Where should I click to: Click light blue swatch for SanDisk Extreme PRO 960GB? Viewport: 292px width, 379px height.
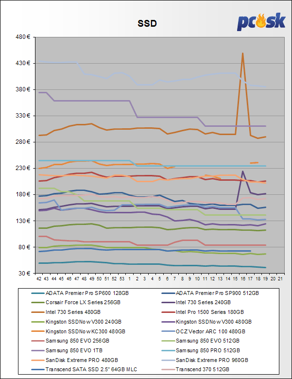pos(168,360)
